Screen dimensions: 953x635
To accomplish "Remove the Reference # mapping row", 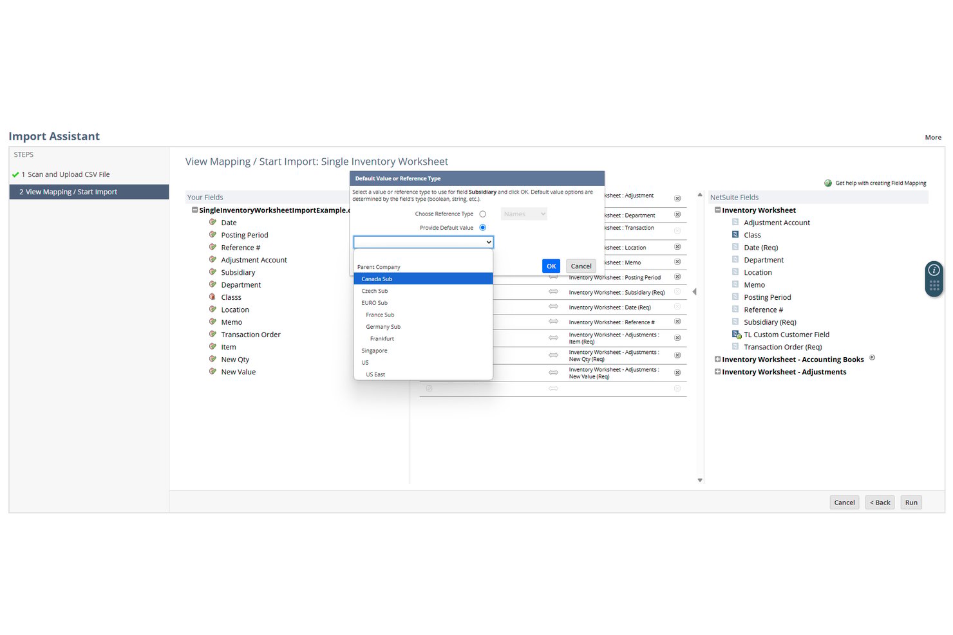I will click(677, 322).
